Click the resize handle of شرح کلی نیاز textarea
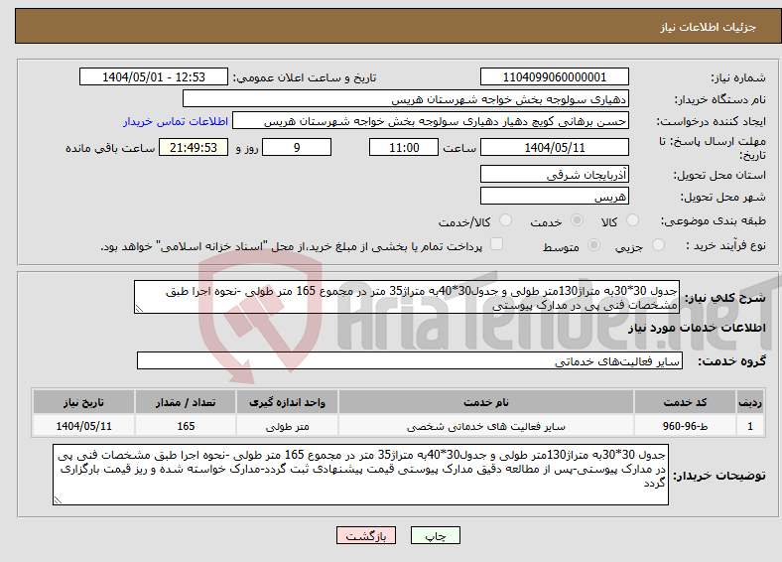This screenshot has width=782, height=562. coord(139,310)
